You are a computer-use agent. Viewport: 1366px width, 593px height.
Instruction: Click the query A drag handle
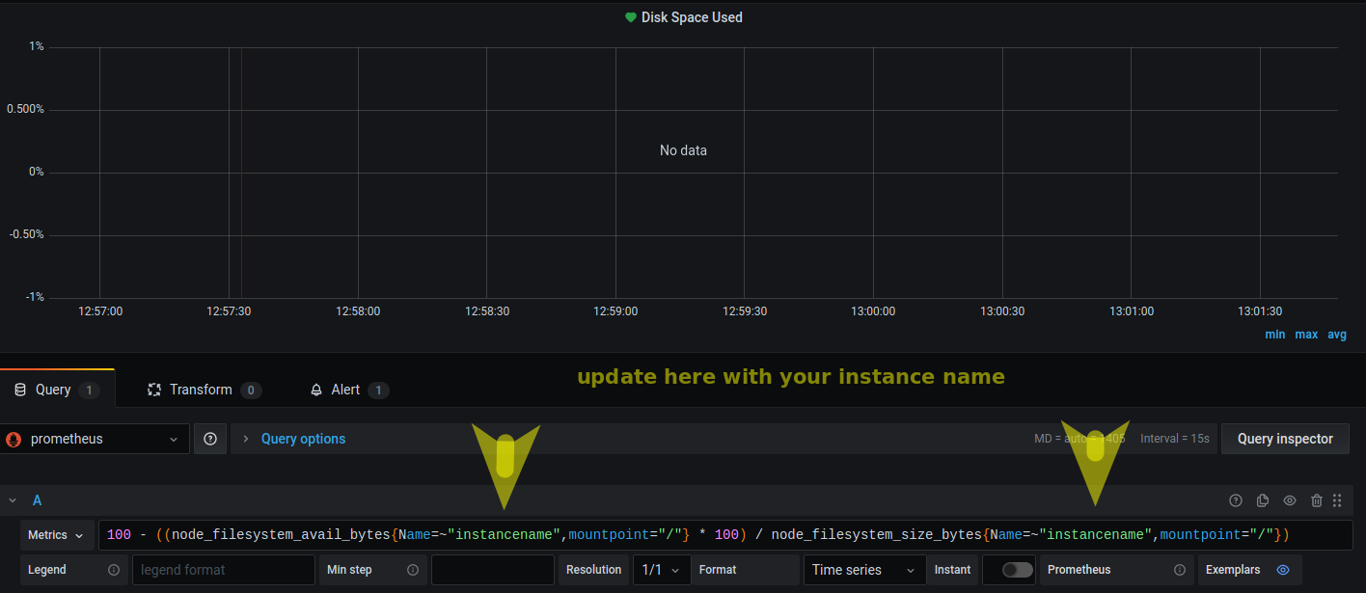1337,500
